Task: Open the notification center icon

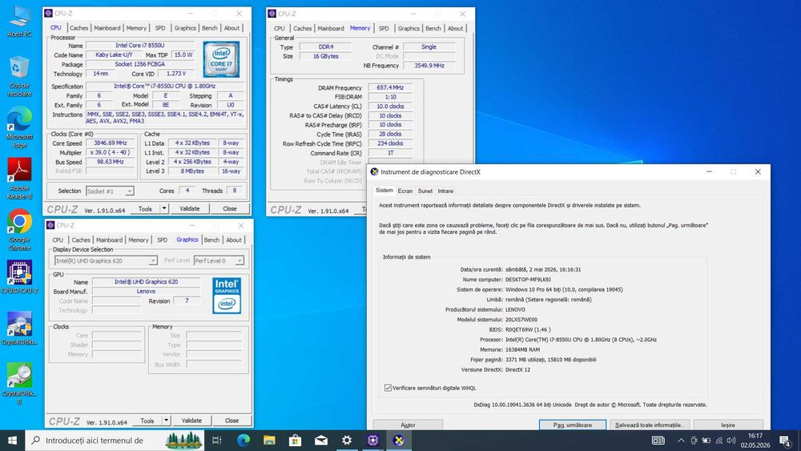Action: click(786, 441)
